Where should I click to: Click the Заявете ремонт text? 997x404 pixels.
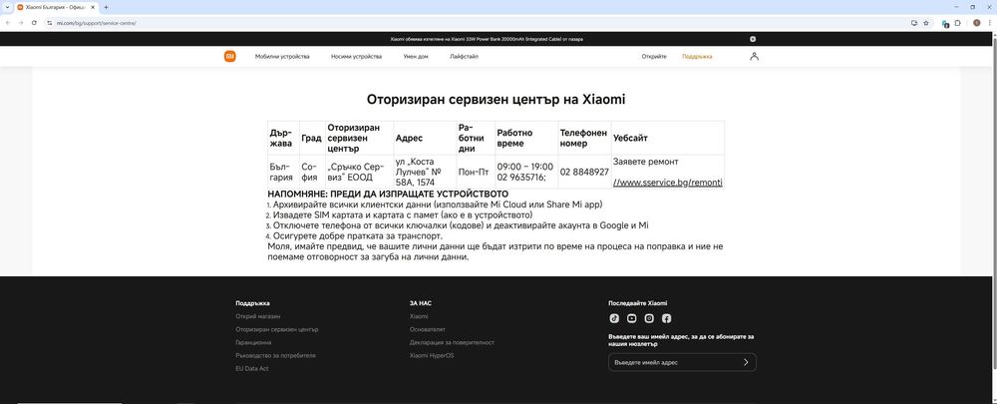[x=646, y=162]
